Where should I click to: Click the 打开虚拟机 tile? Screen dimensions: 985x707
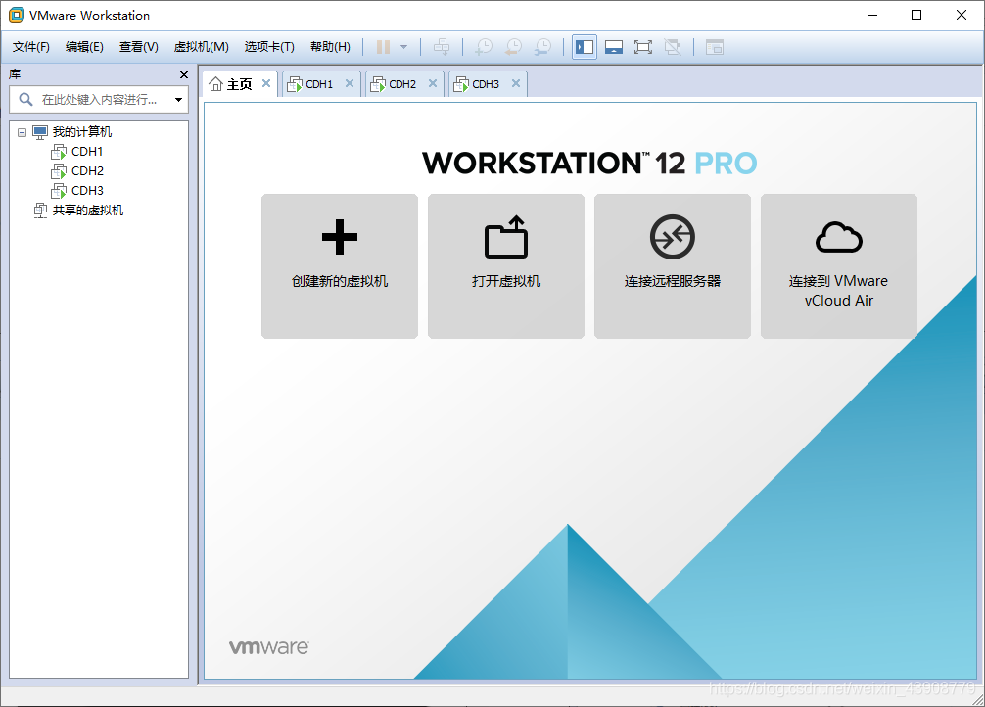click(506, 266)
